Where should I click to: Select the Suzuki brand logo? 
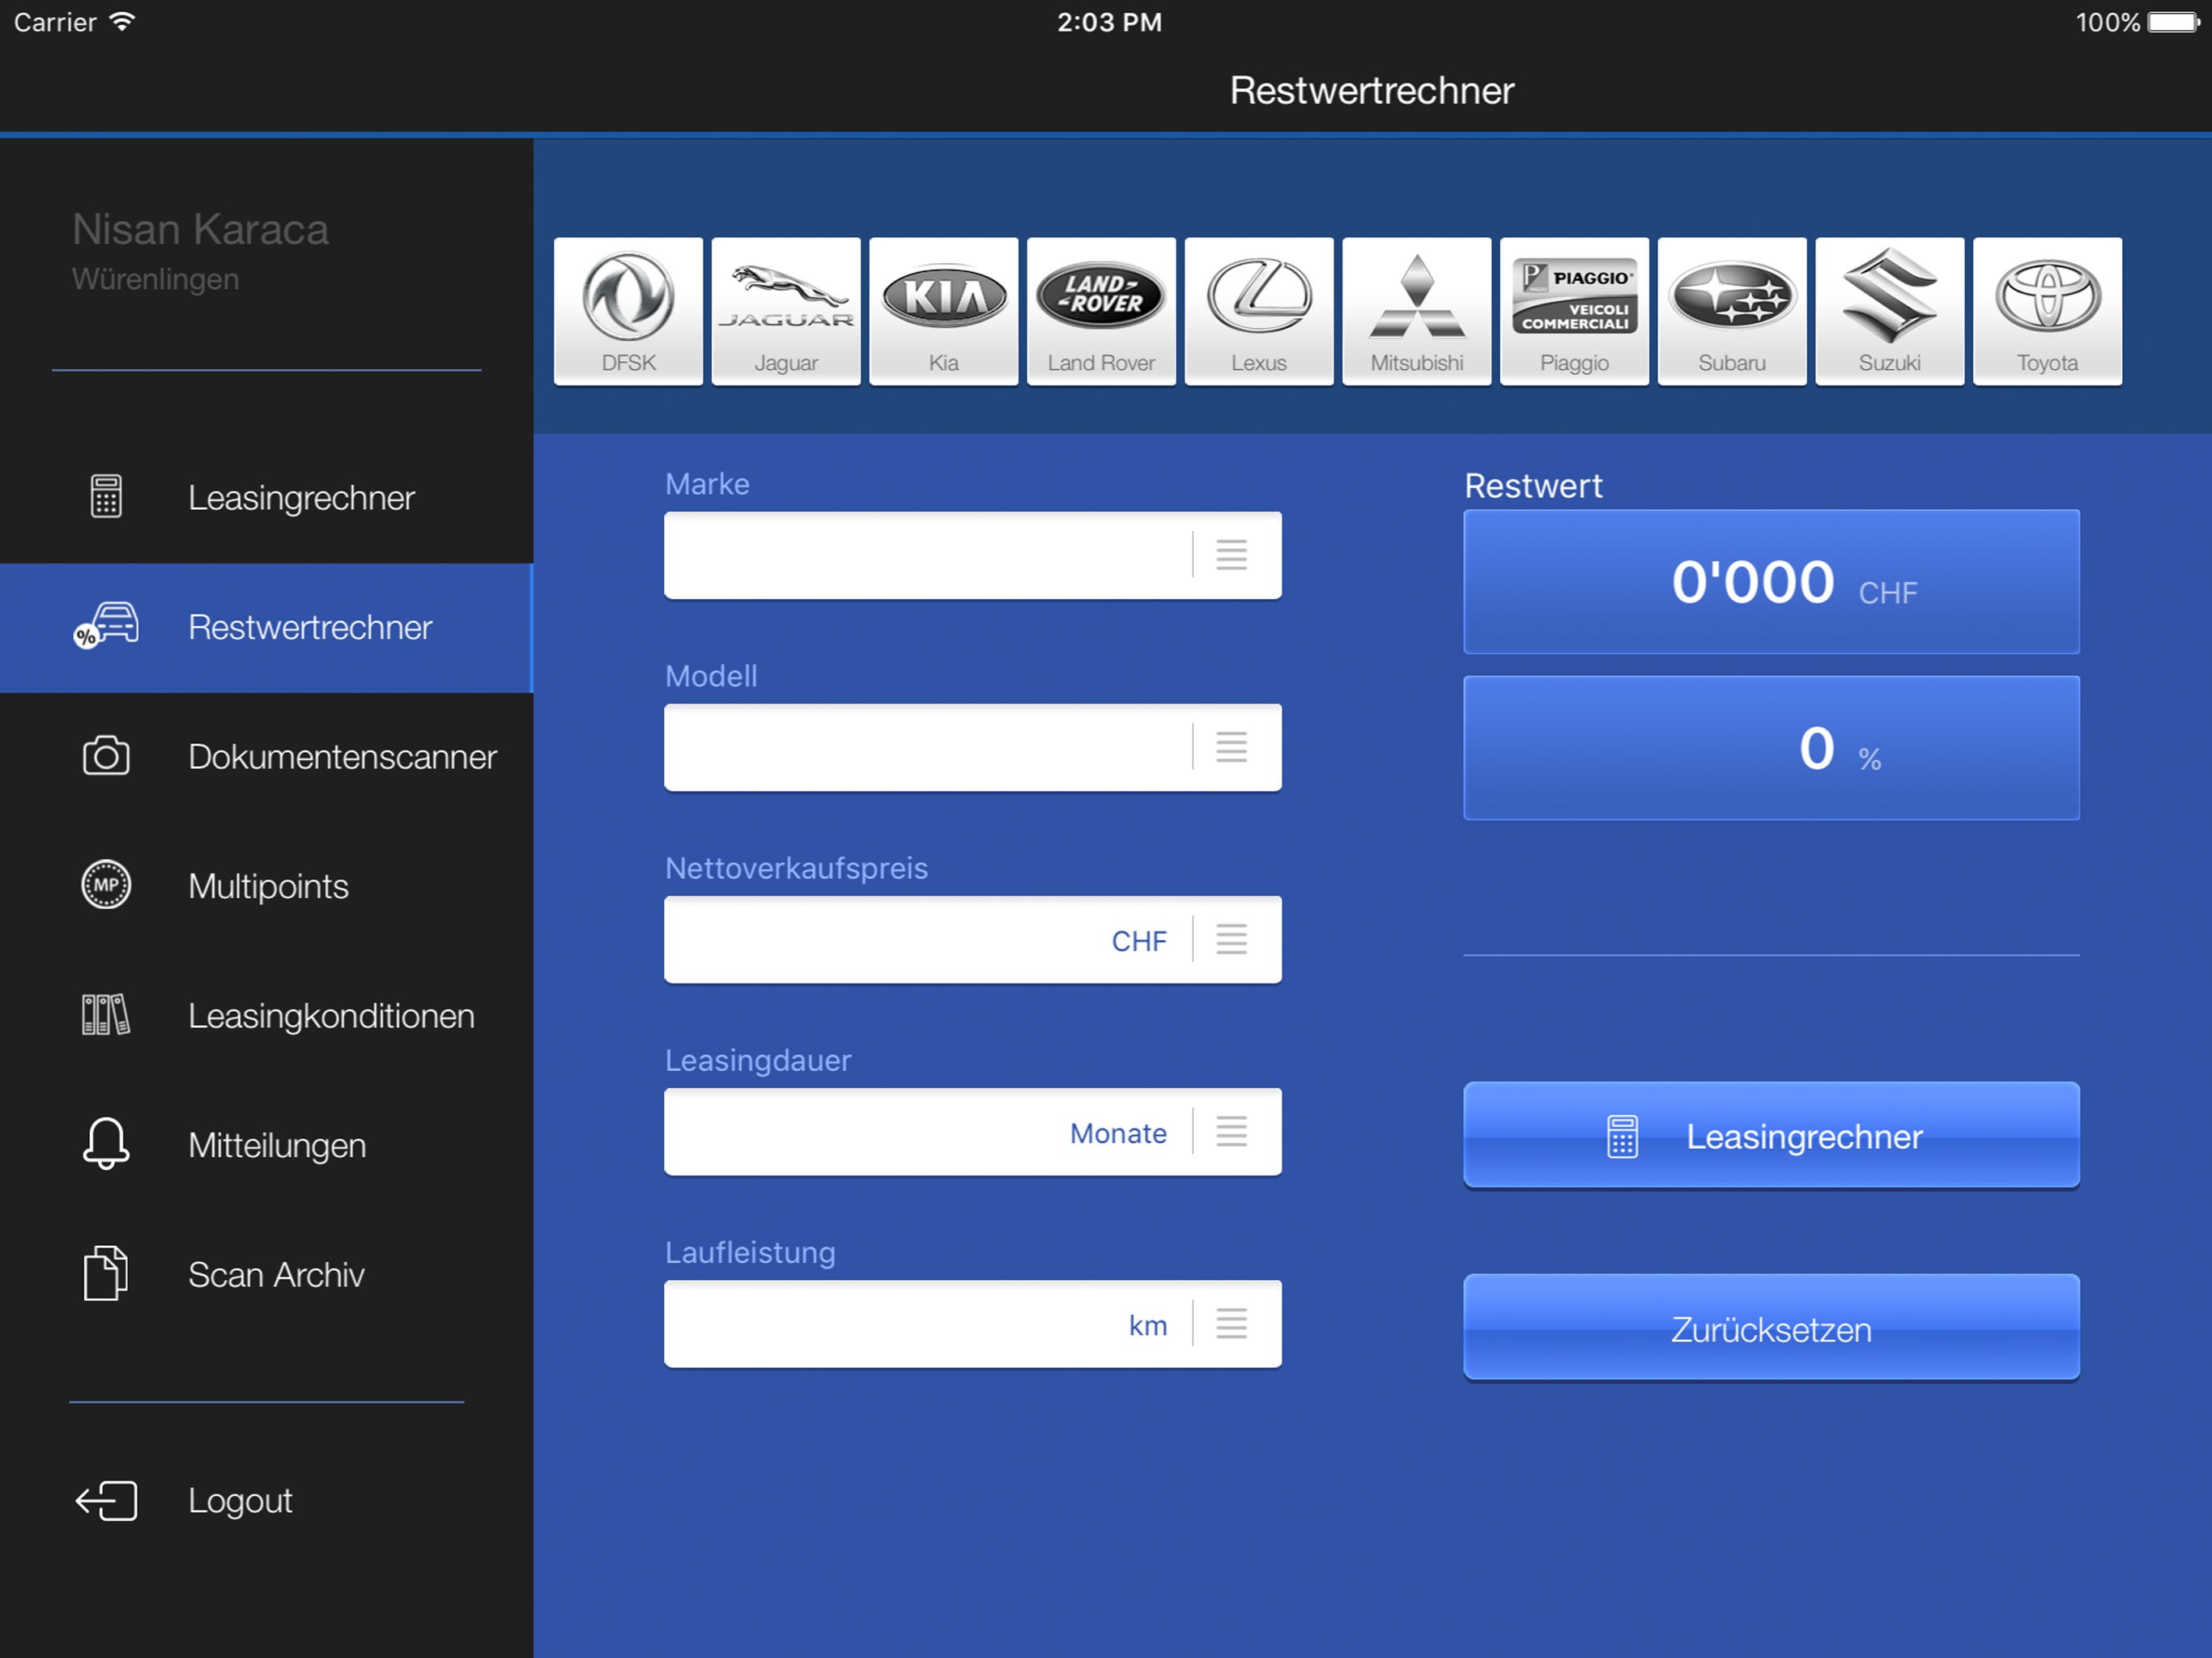pos(1890,311)
